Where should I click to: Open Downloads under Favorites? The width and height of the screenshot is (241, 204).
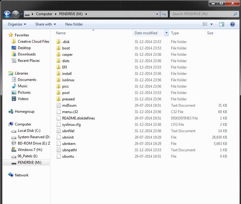pos(27,54)
